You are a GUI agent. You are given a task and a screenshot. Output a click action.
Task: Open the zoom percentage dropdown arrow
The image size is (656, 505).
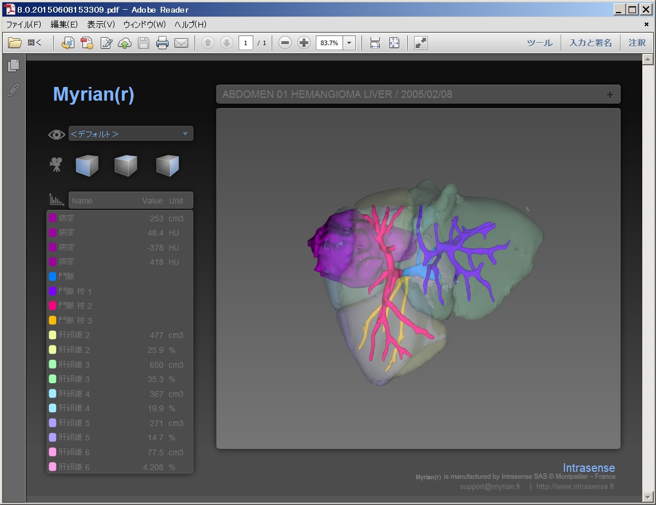[349, 43]
